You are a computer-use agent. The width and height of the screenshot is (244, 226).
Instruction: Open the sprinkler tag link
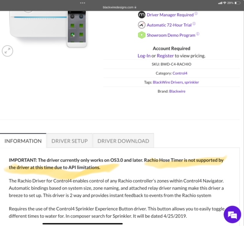tap(191, 82)
